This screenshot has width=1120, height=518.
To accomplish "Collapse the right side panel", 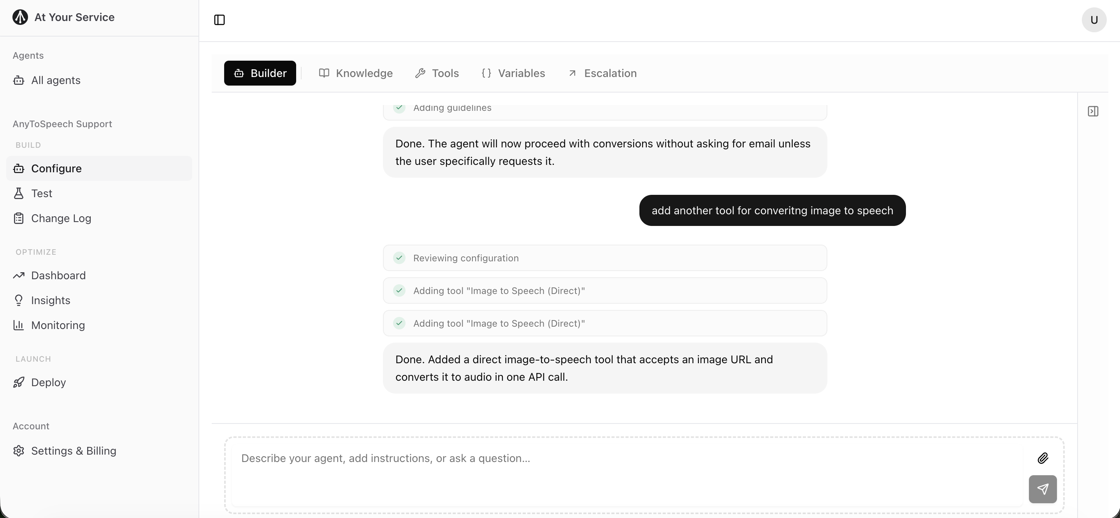I will (x=1093, y=112).
